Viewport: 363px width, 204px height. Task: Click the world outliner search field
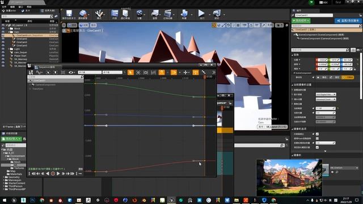point(27,16)
